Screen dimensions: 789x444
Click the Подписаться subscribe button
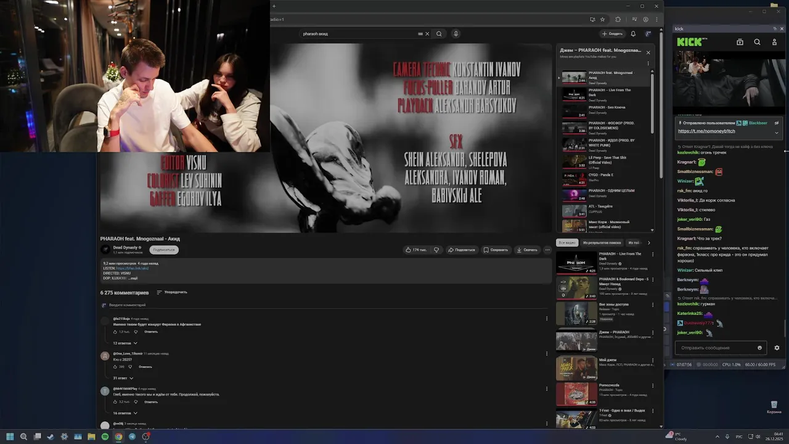(x=164, y=250)
